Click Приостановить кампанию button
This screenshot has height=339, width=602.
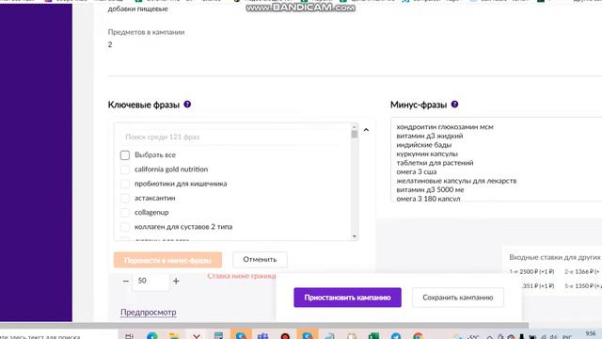coord(347,298)
